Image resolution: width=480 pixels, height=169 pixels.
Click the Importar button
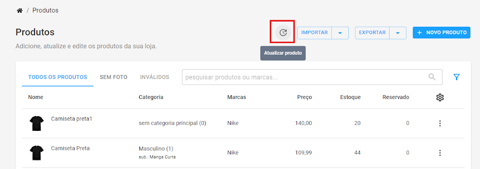coord(315,33)
